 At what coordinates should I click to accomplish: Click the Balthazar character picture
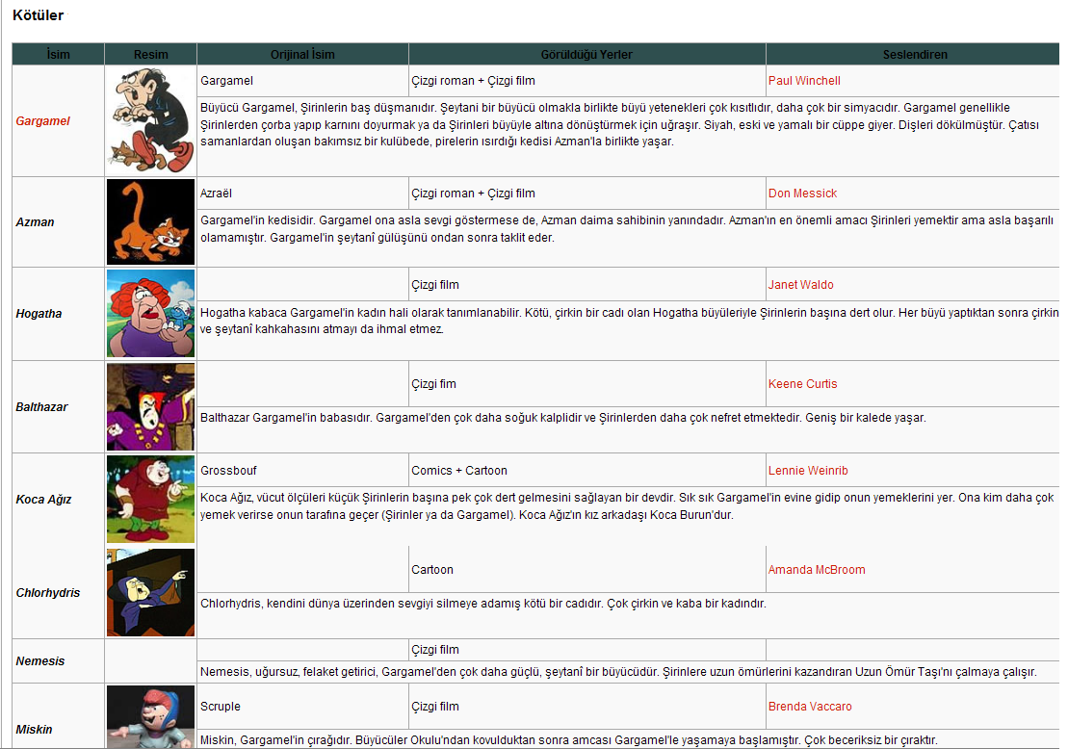click(x=150, y=406)
